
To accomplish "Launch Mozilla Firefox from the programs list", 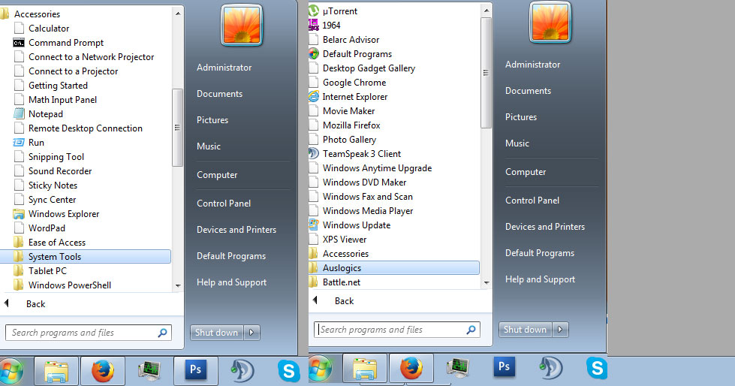I will (x=345, y=125).
